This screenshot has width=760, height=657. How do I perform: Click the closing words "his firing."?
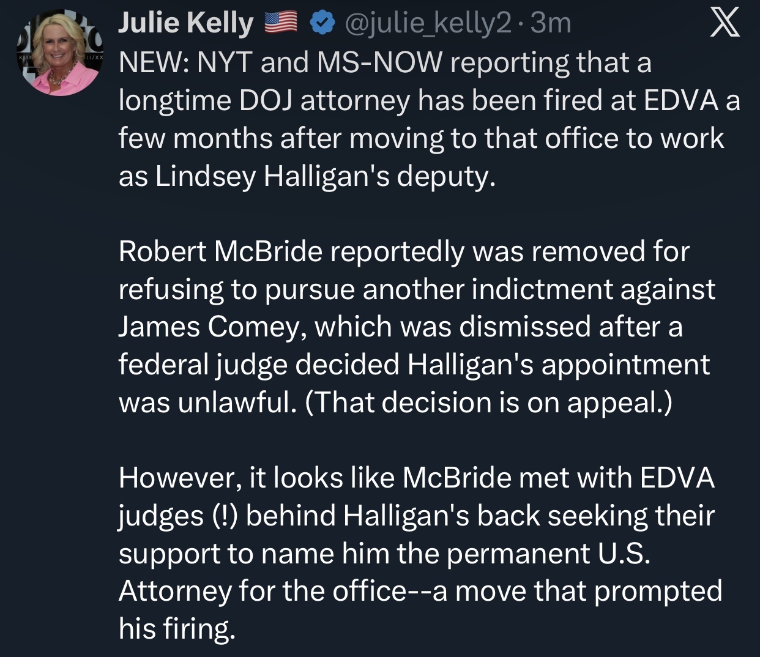(x=177, y=628)
